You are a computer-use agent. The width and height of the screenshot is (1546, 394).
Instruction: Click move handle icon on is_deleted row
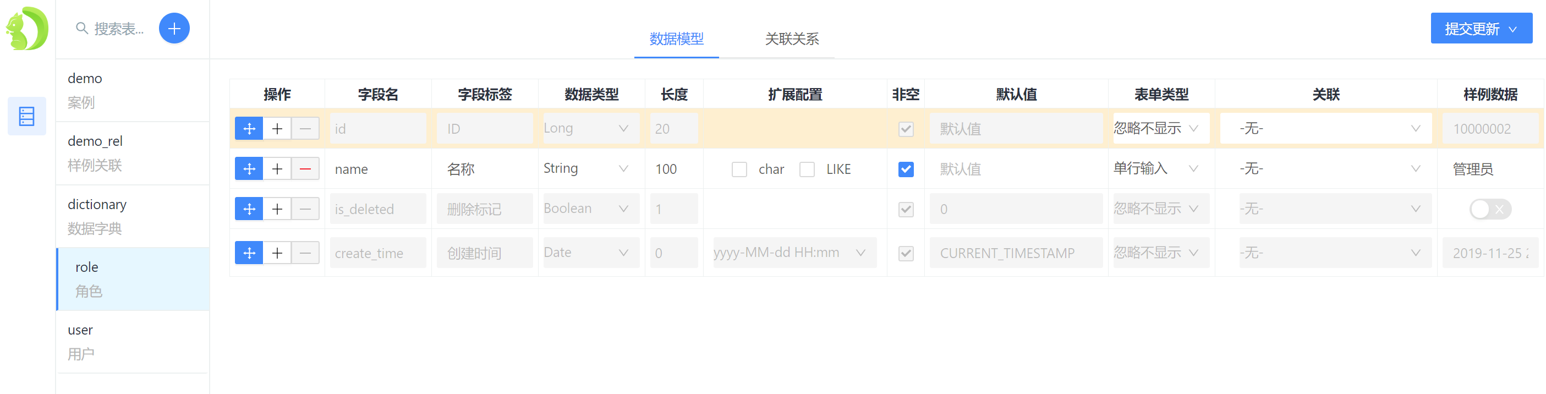click(249, 209)
